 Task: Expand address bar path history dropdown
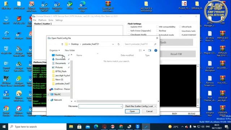113,44
